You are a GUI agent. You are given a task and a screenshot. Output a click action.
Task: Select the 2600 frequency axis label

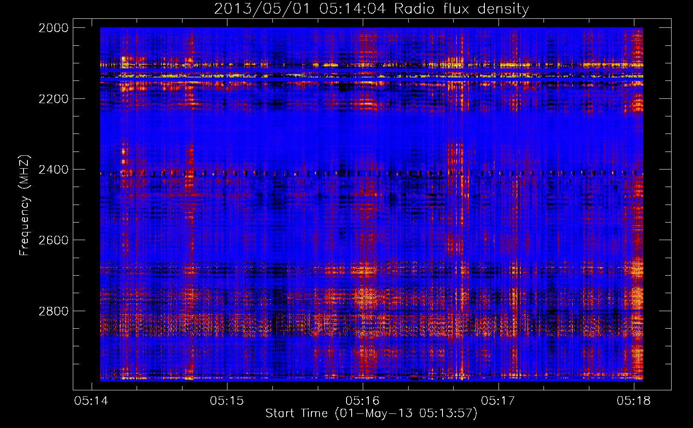[54, 240]
